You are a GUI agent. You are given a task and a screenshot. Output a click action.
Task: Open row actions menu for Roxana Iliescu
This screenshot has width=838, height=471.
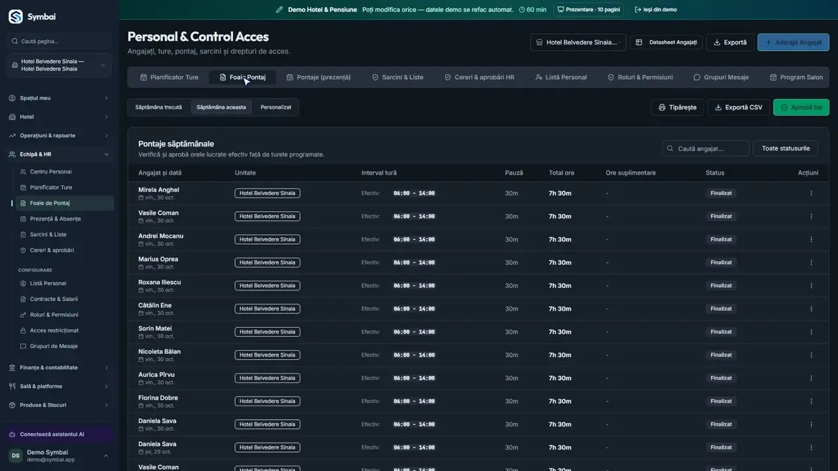click(811, 286)
